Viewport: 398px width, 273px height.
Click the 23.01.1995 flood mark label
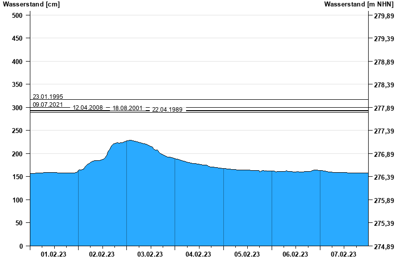pyautogui.click(x=48, y=97)
